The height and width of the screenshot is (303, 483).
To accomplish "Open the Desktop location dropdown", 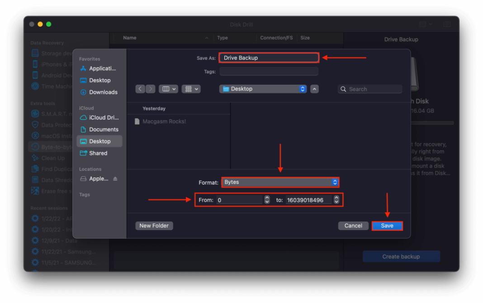I will click(x=262, y=89).
